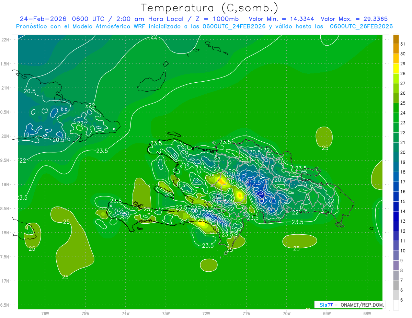Pick the olive legend swatch between 25 and 26
The image size is (412, 318).
click(x=396, y=98)
